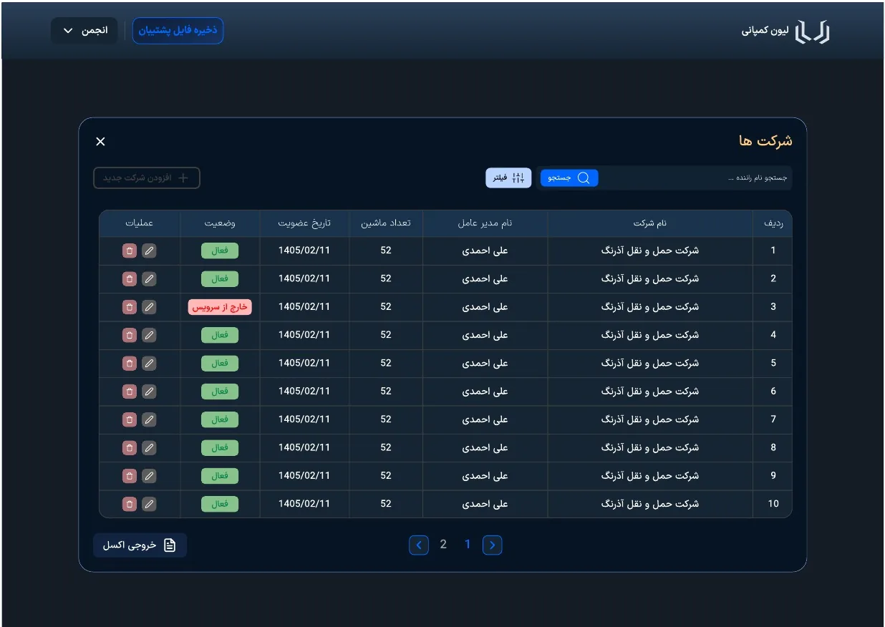Viewport: 885px width, 627px height.
Task: Select company name in row 2
Action: 650,278
